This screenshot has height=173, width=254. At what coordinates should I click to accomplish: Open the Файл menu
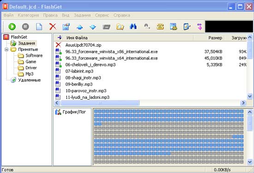tap(8, 15)
